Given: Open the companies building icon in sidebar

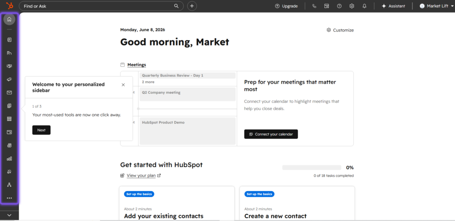Looking at the screenshot, I should (9, 53).
